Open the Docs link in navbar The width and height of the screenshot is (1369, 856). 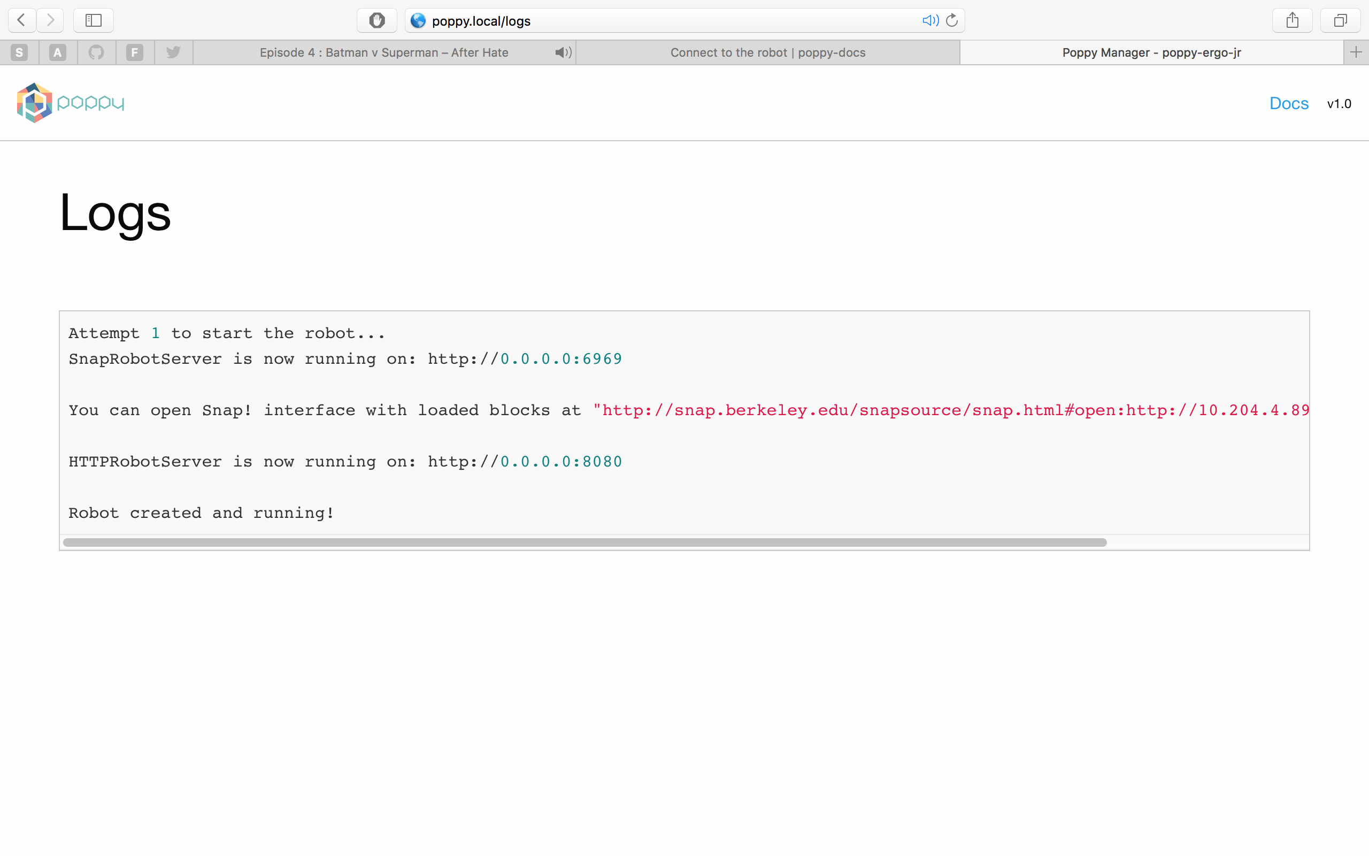click(1289, 103)
